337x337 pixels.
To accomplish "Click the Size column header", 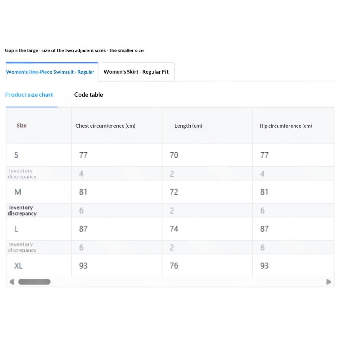I will tap(22, 126).
